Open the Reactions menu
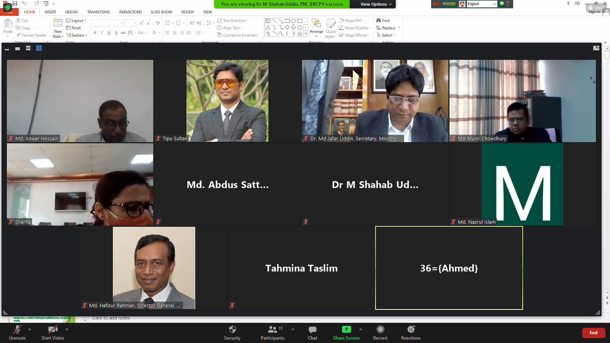Screen dimensions: 610x343 point(411,330)
